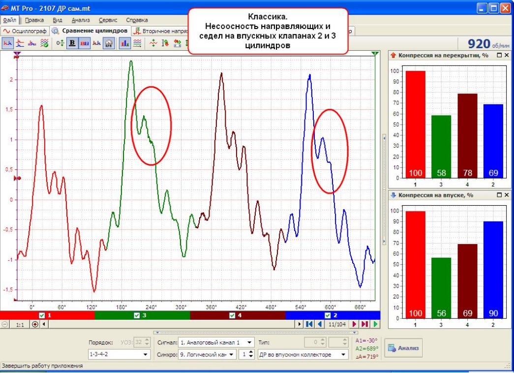Uncheck cylinder 1 checkbox
514x373 pixels.
[42, 315]
